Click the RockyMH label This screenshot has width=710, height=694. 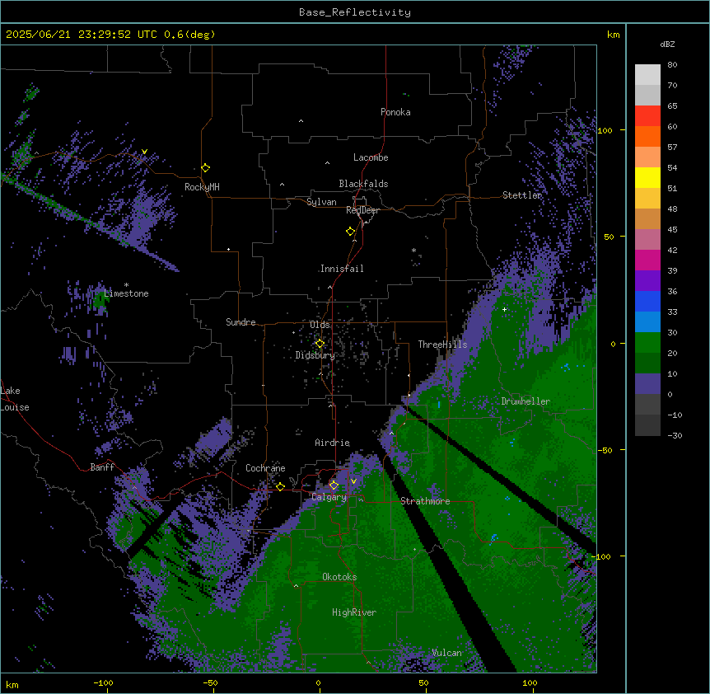pyautogui.click(x=202, y=187)
